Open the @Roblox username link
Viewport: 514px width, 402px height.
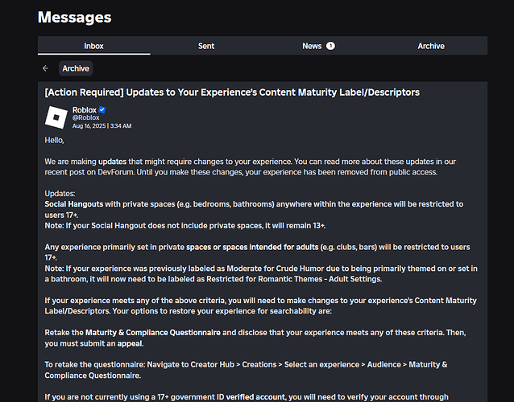pyautogui.click(x=86, y=117)
